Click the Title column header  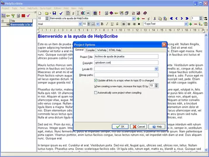(x=21, y=21)
